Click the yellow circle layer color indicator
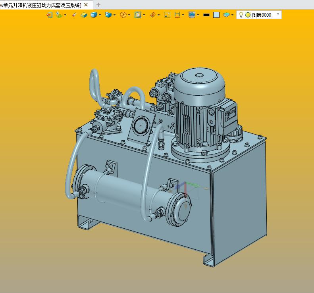This screenshot has width=314, height=293. pos(248,15)
